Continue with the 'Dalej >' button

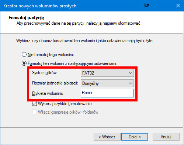coord(135,137)
